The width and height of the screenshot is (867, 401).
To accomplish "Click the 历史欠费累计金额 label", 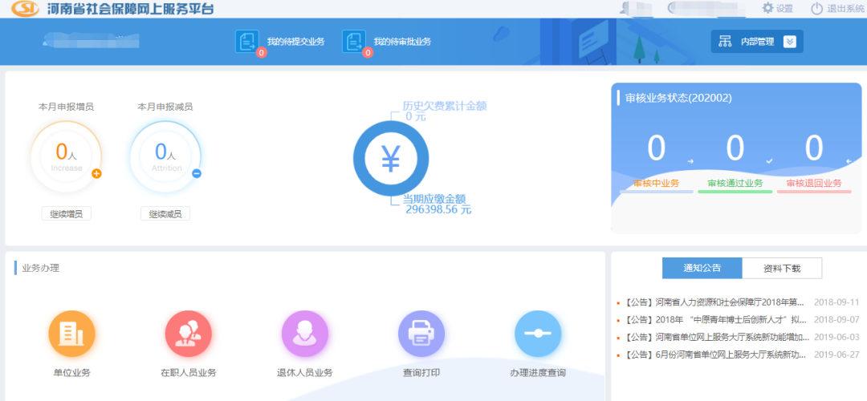I will click(445, 106).
